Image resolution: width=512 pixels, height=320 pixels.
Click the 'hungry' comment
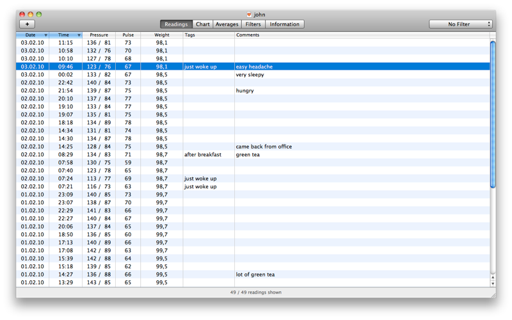(244, 91)
